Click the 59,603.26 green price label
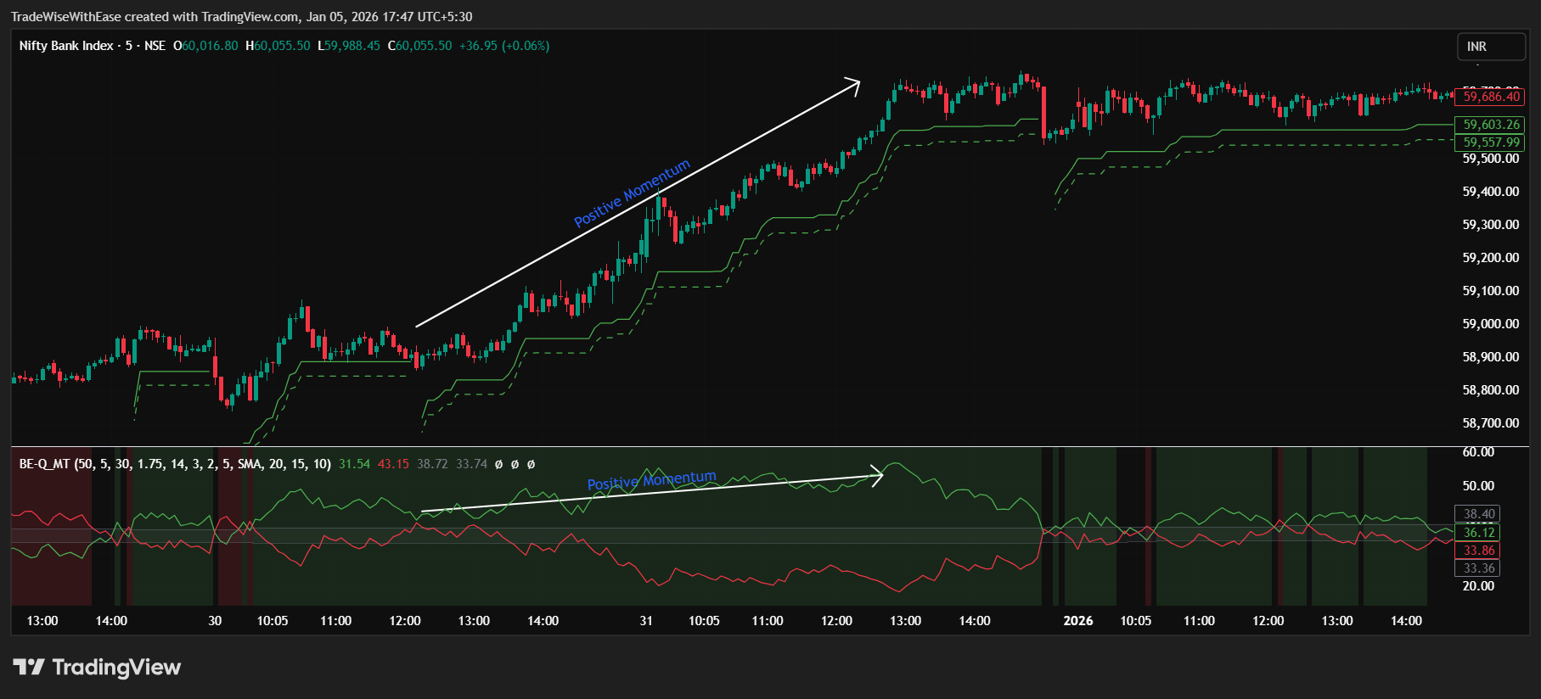Image resolution: width=1541 pixels, height=699 pixels. click(1491, 125)
